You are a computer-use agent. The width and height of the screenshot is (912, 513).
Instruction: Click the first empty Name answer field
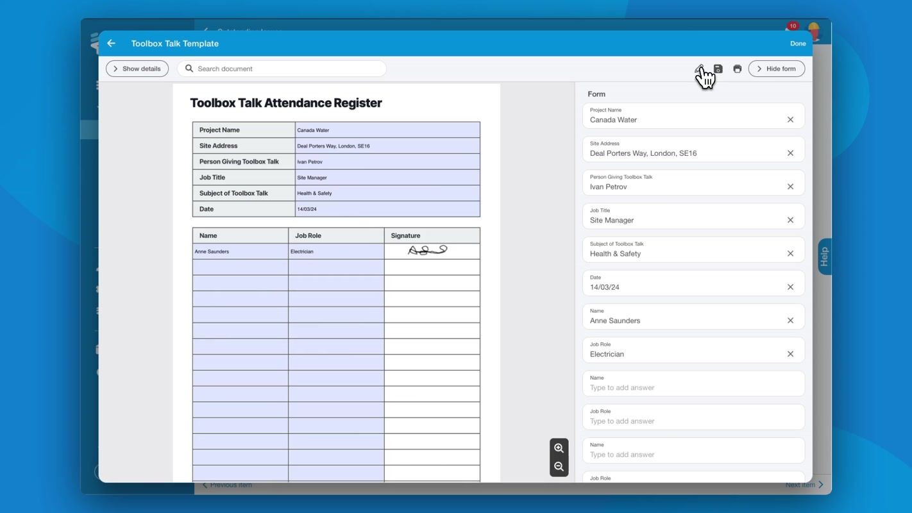(693, 387)
